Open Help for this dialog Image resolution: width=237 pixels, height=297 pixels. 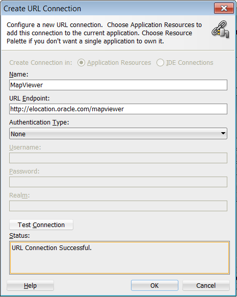point(30,285)
